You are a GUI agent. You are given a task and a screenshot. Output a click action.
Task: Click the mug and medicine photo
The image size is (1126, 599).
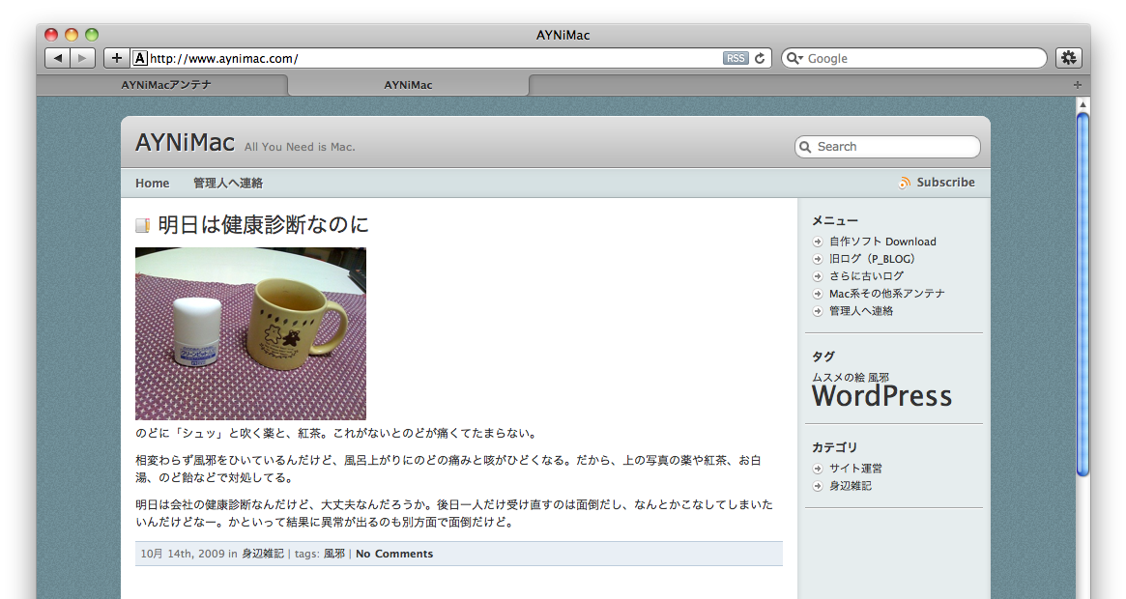(x=250, y=334)
